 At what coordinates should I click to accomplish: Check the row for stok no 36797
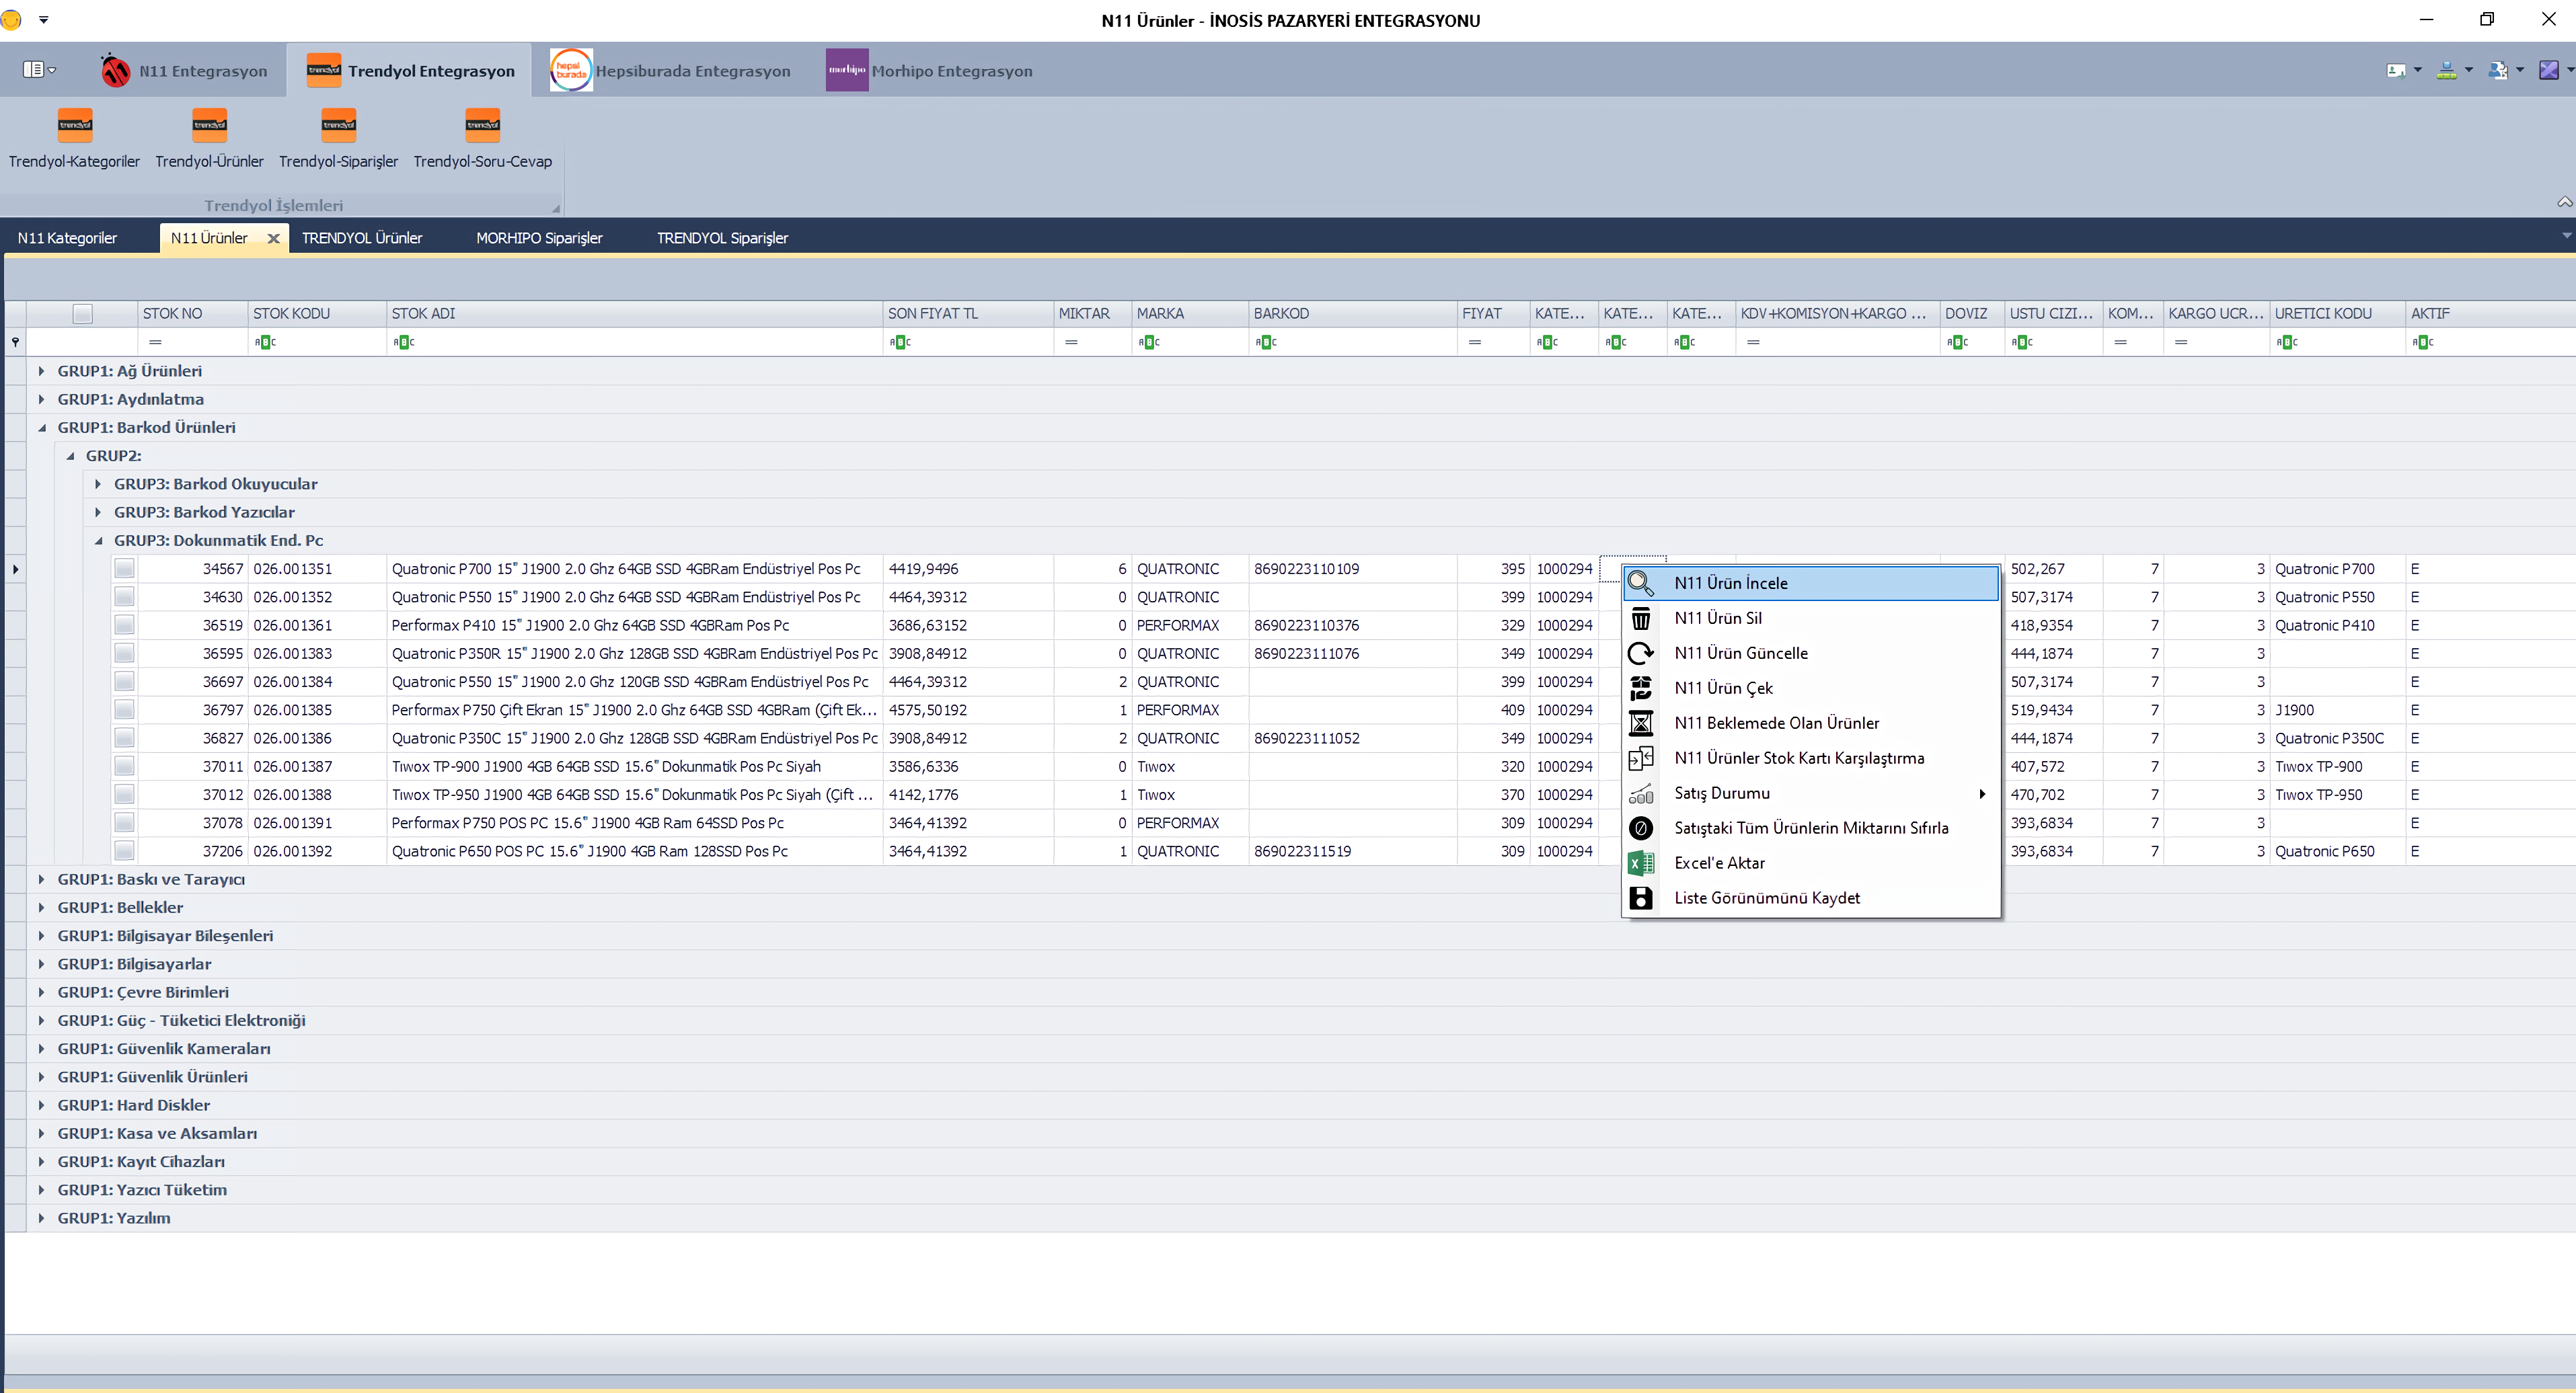click(124, 709)
